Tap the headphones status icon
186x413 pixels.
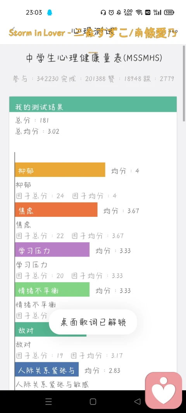coord(103,12)
